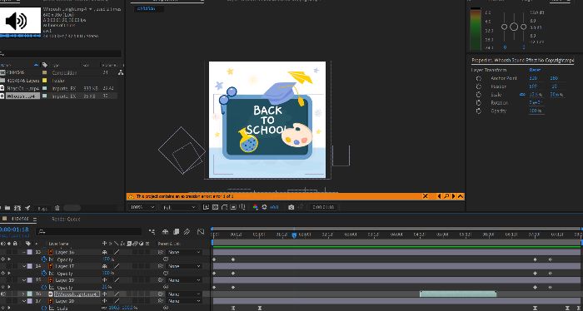This screenshot has width=583, height=311.
Task: Click the reset exposure icon
Action: (x=264, y=207)
